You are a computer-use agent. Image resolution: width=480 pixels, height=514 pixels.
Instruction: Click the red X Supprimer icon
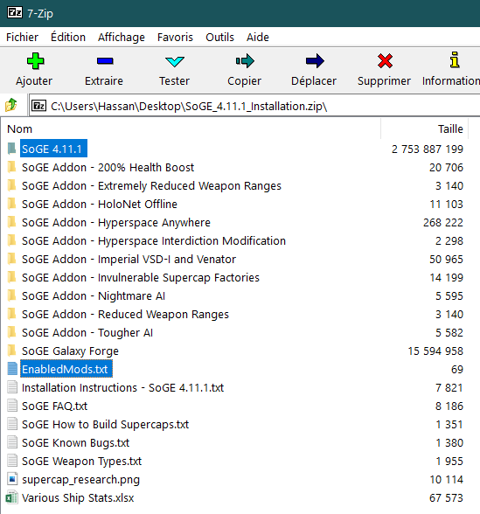pos(385,61)
